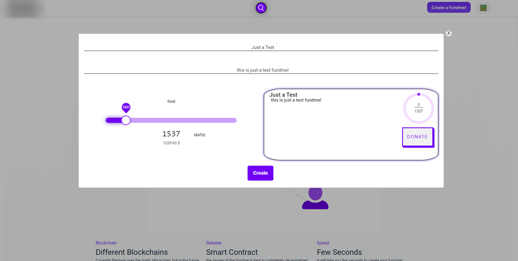Click the DONATE button in preview card
Viewport: 518px width, 261px height.
coord(418,137)
